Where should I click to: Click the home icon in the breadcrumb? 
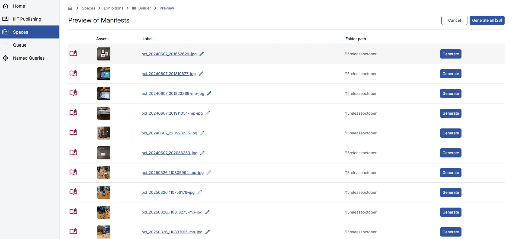(70, 8)
